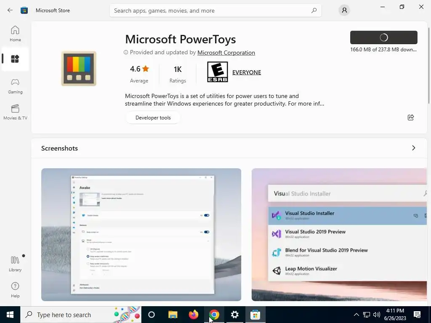The height and width of the screenshot is (323, 431).
Task: Click the ESRB Everyone rating icon
Action: 218,72
